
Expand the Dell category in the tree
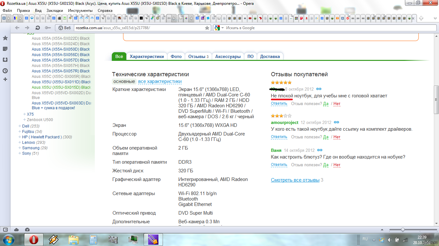pos(20,126)
